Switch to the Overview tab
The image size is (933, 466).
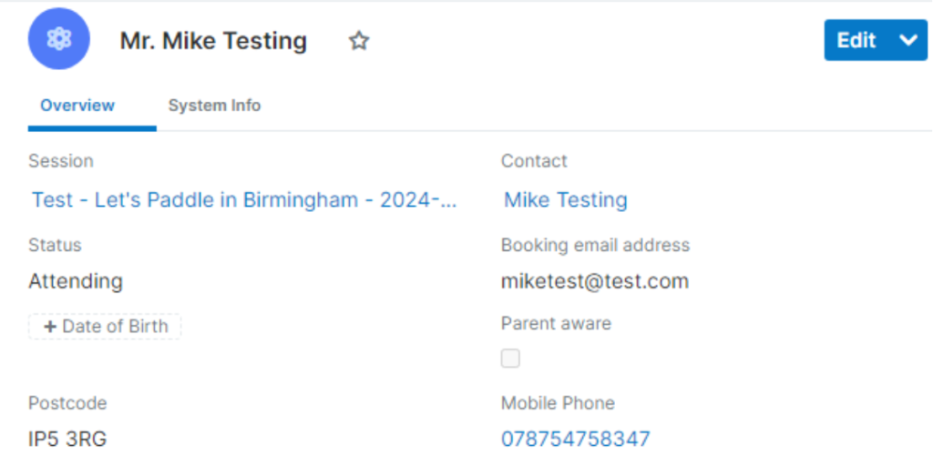point(77,106)
